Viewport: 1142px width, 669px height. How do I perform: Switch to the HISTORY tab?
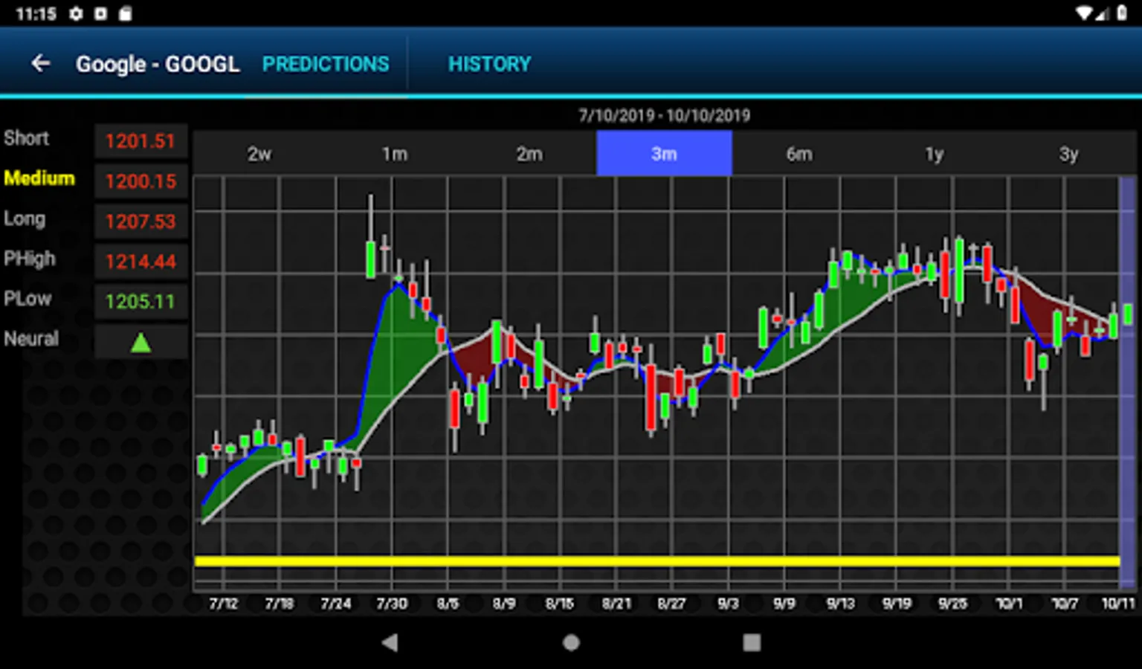coord(489,64)
